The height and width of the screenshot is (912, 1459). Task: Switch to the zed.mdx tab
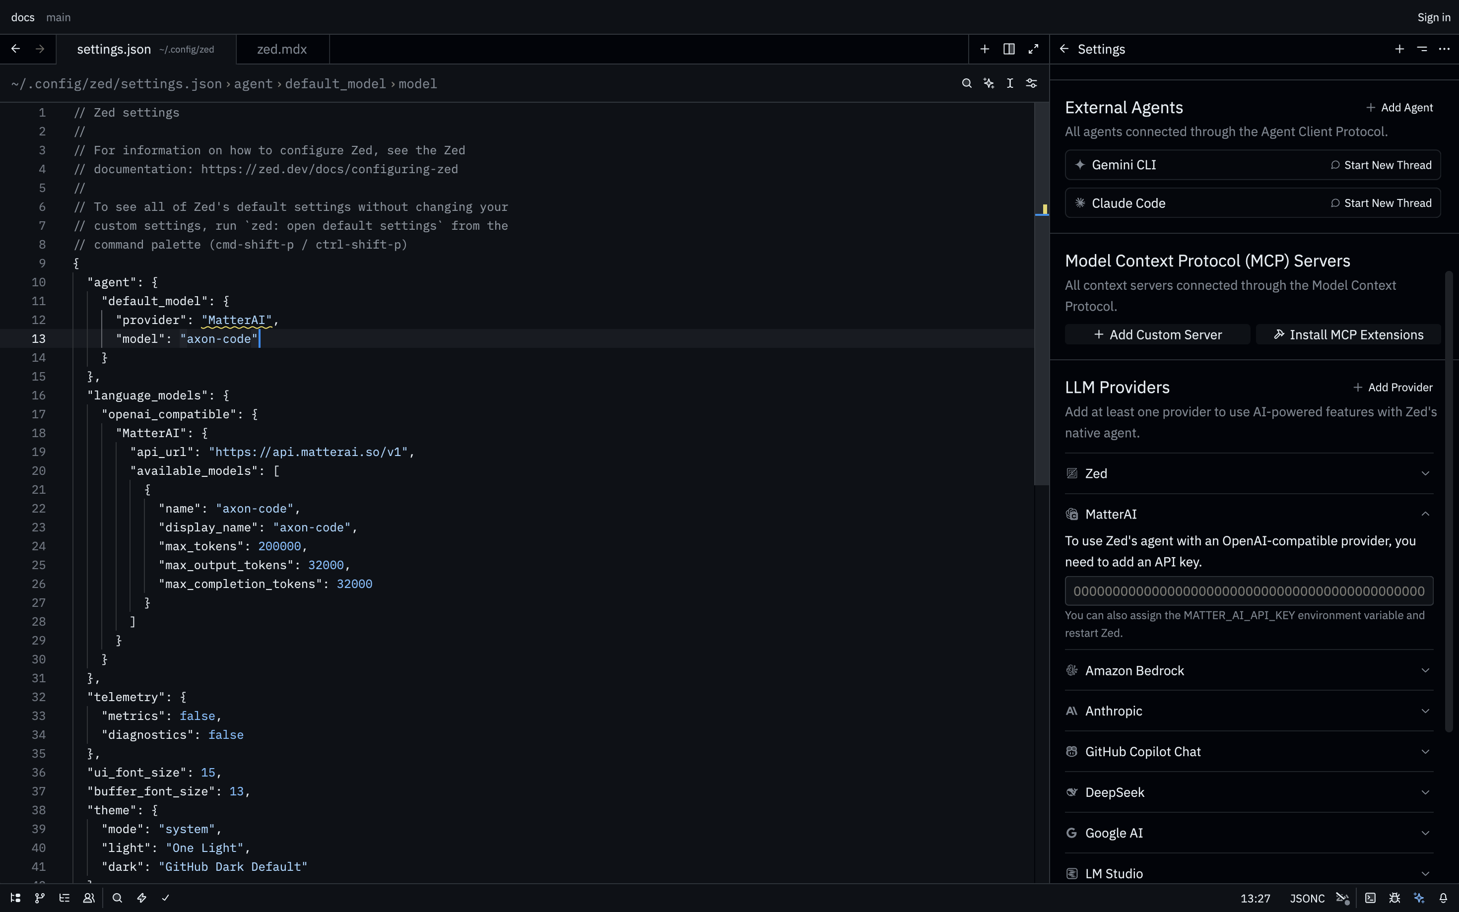[282, 50]
